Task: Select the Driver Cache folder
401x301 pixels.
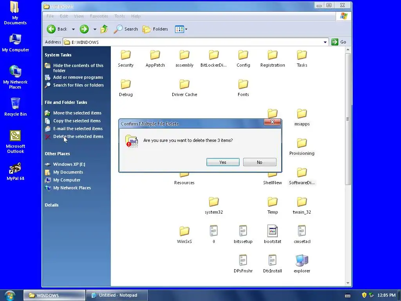Action: [184, 88]
